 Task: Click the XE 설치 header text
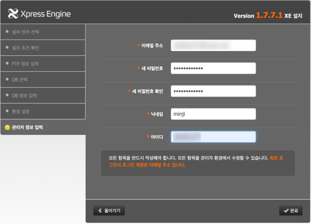coord(293,16)
